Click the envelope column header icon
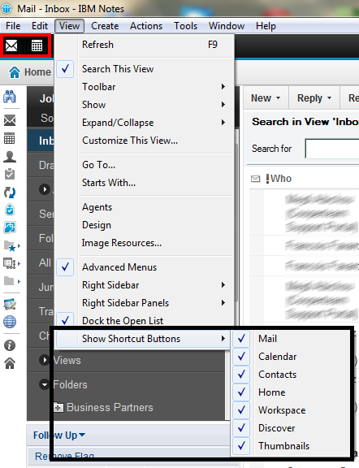Viewport: 359px width, 468px height. pos(256,179)
